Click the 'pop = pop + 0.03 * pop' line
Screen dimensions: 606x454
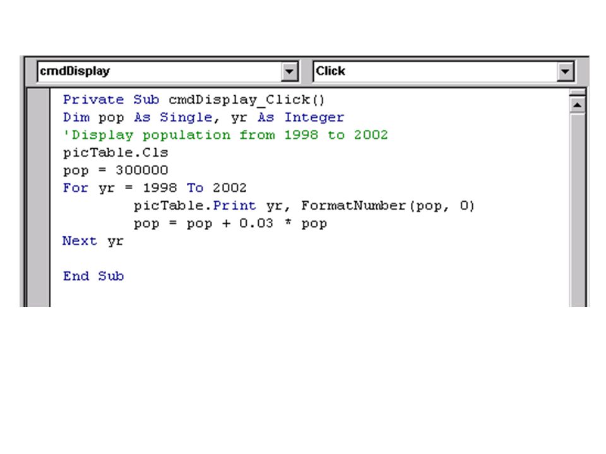click(x=230, y=223)
